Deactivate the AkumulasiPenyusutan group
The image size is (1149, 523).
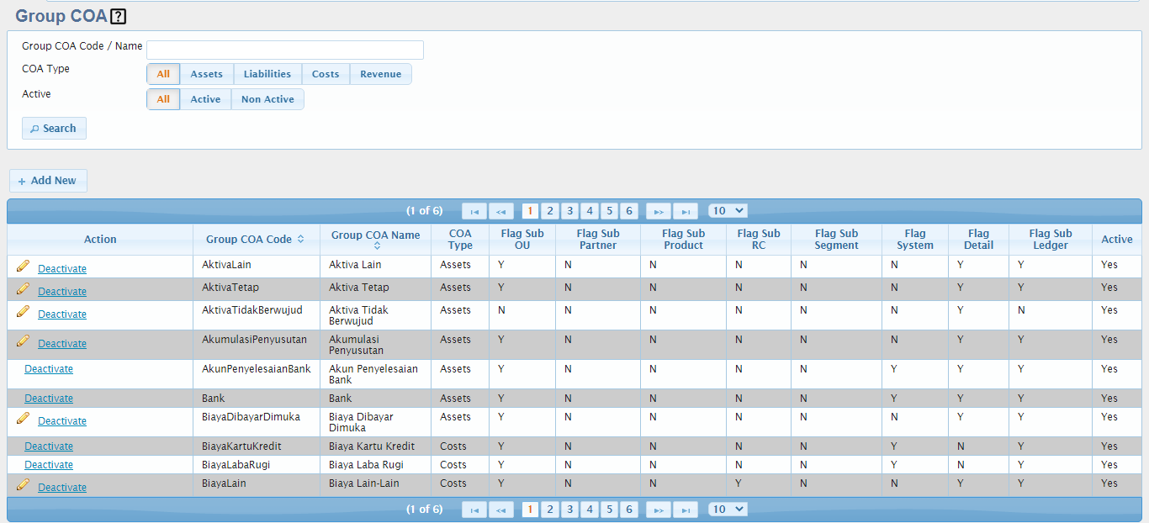click(x=62, y=344)
